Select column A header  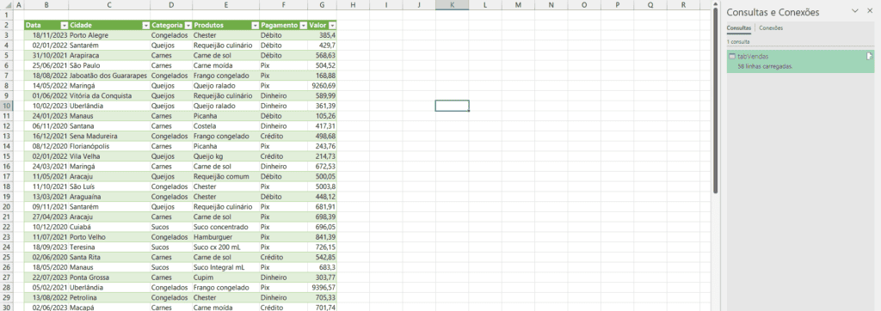click(18, 5)
